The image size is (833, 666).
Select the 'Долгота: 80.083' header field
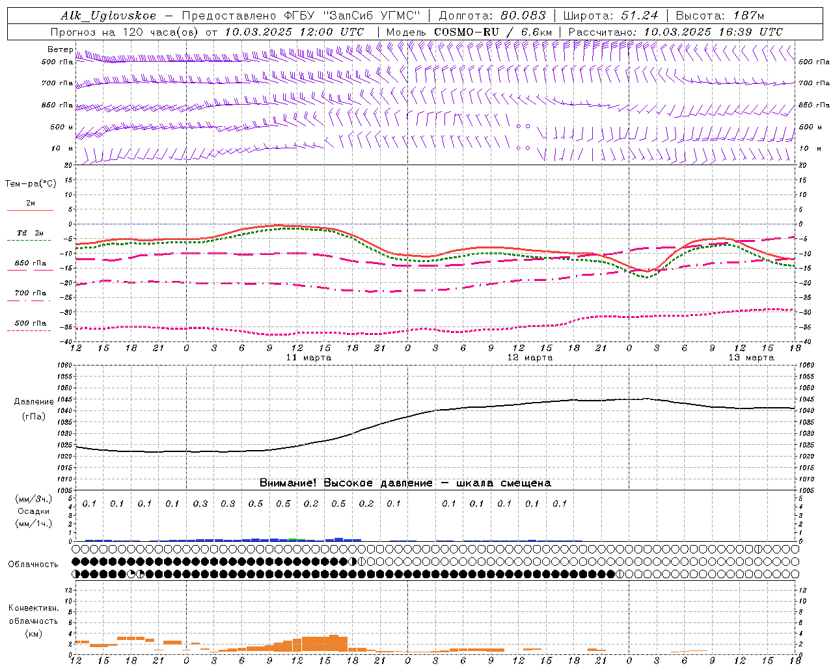494,16
